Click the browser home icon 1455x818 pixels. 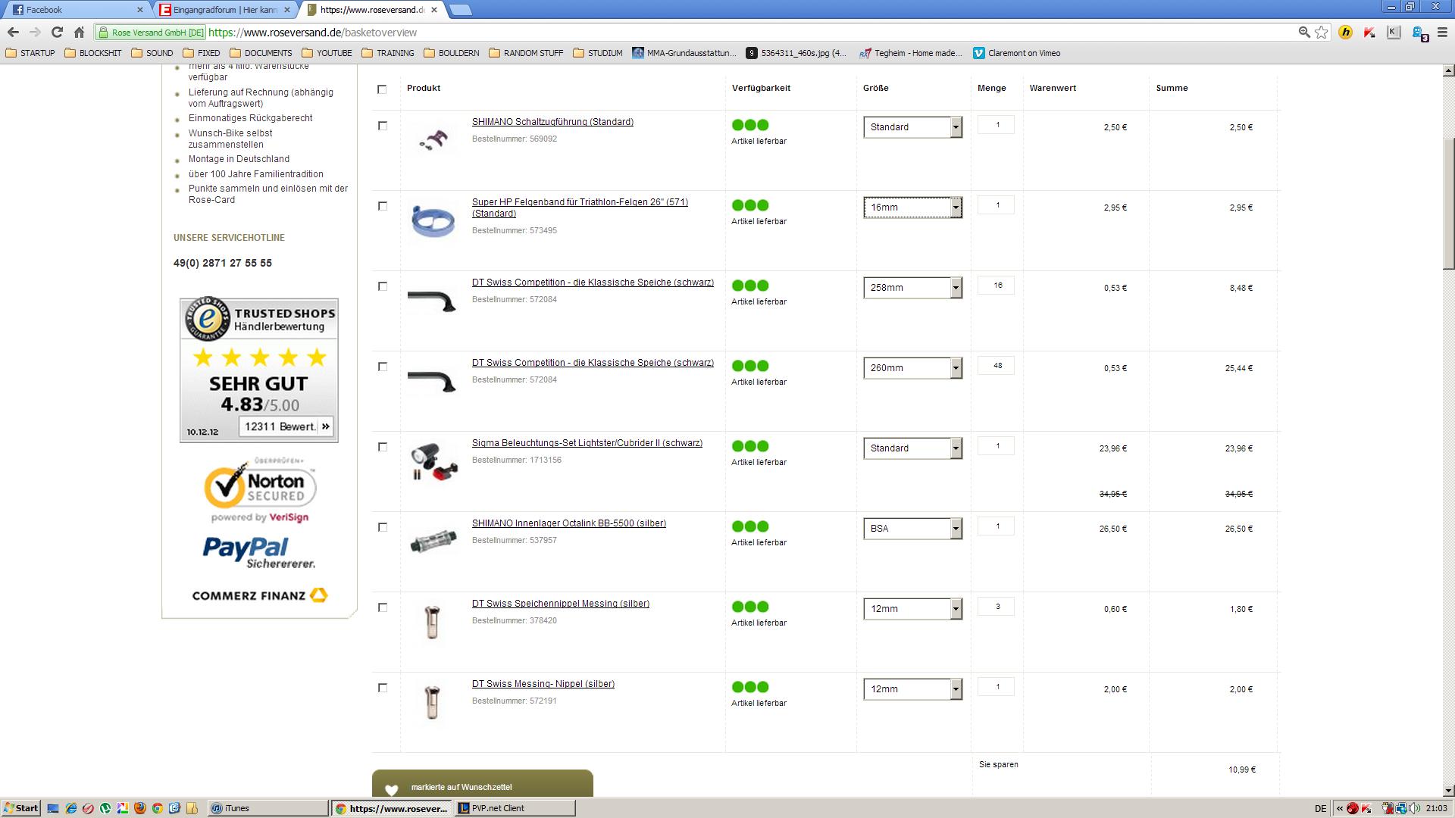tap(79, 32)
